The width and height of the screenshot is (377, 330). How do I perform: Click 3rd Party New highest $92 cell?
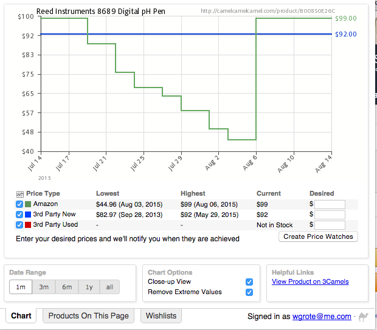209,215
